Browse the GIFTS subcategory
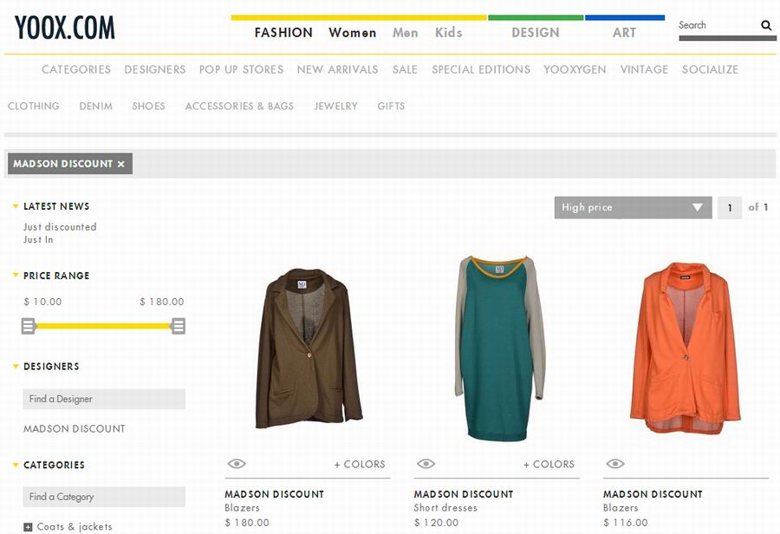This screenshot has height=534, width=780. click(391, 106)
